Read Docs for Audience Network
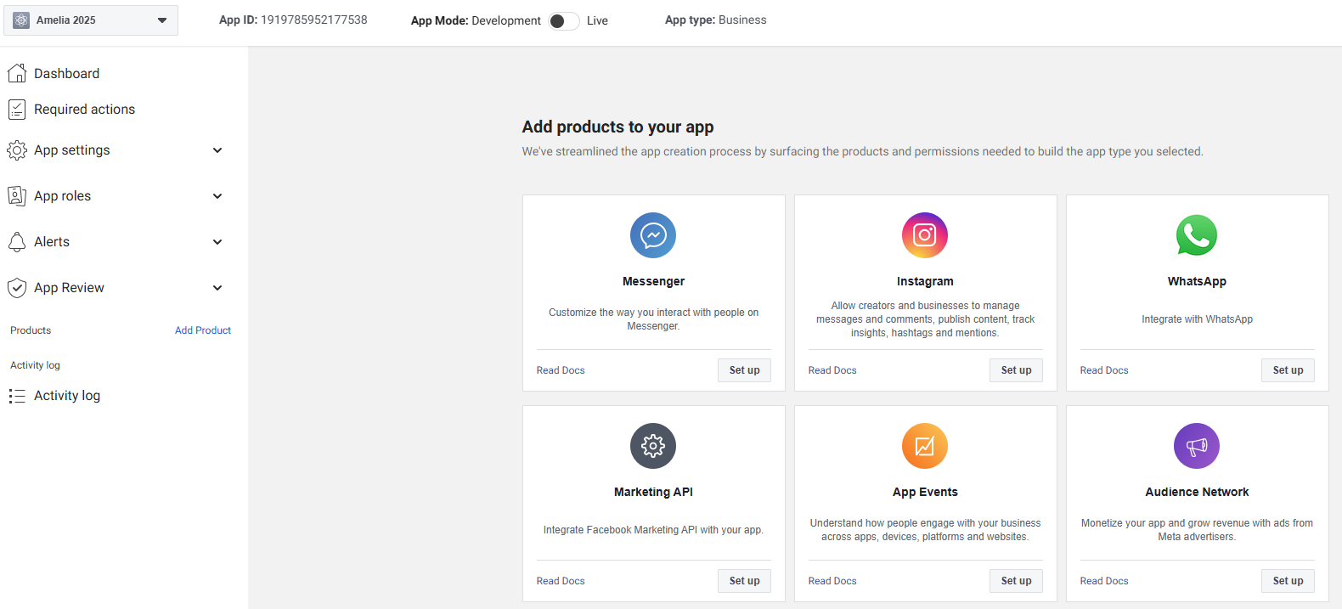1342x609 pixels. (1104, 581)
